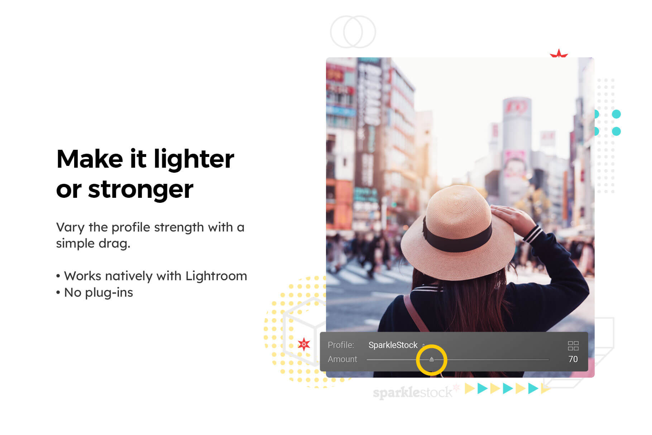
Task: Click the sparklestock logo watermark
Action: (413, 392)
